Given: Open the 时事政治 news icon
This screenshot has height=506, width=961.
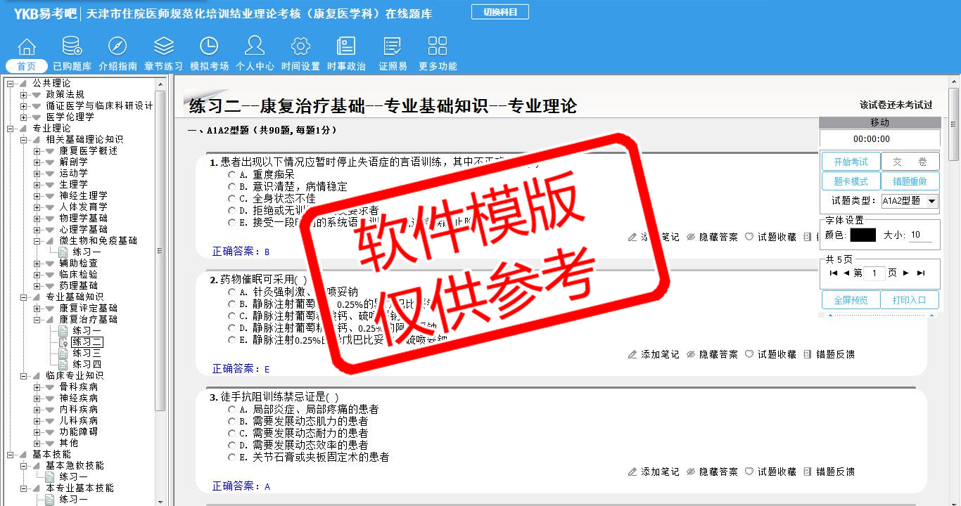Looking at the screenshot, I should [x=346, y=47].
